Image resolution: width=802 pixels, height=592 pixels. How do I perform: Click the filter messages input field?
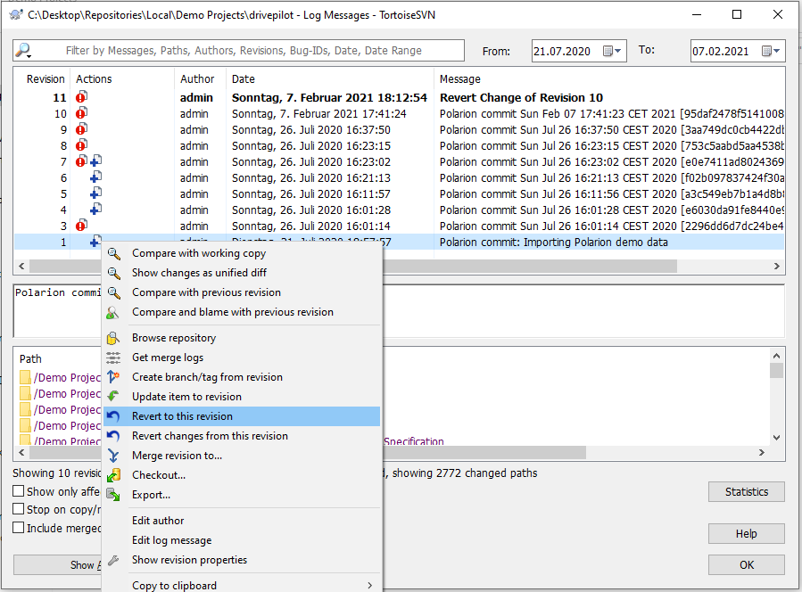tap(250, 50)
